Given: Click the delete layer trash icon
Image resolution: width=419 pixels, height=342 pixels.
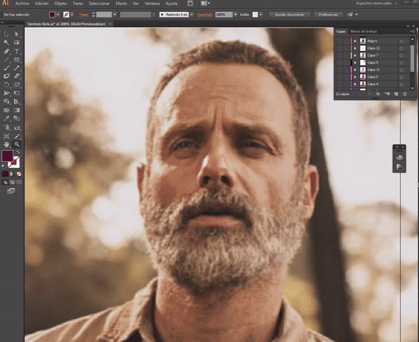Looking at the screenshot, I should (x=404, y=94).
